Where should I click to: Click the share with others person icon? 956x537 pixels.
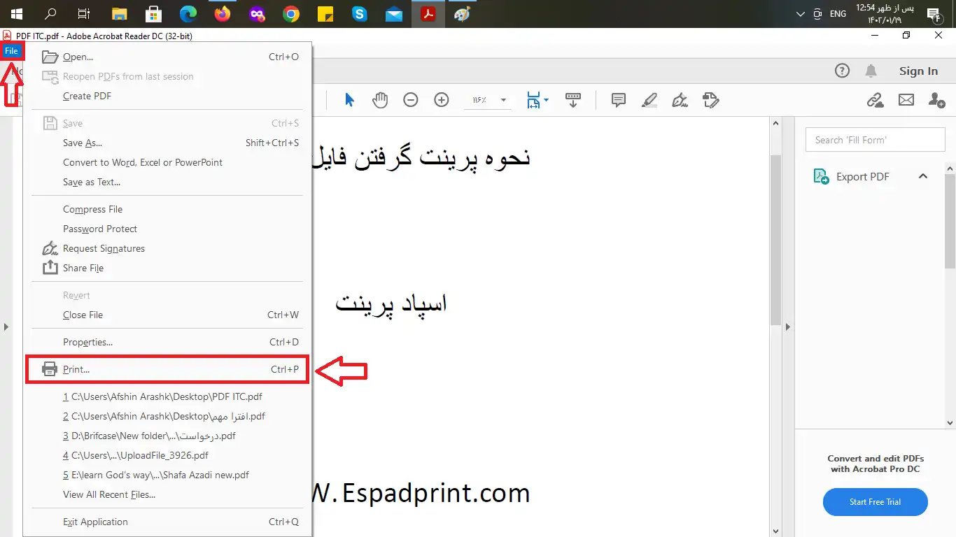tap(936, 100)
